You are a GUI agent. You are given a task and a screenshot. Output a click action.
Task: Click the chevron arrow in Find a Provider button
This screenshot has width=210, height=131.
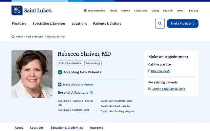click(194, 24)
